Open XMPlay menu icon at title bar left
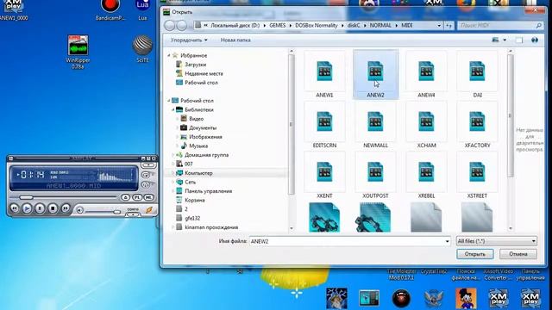 [x=11, y=158]
